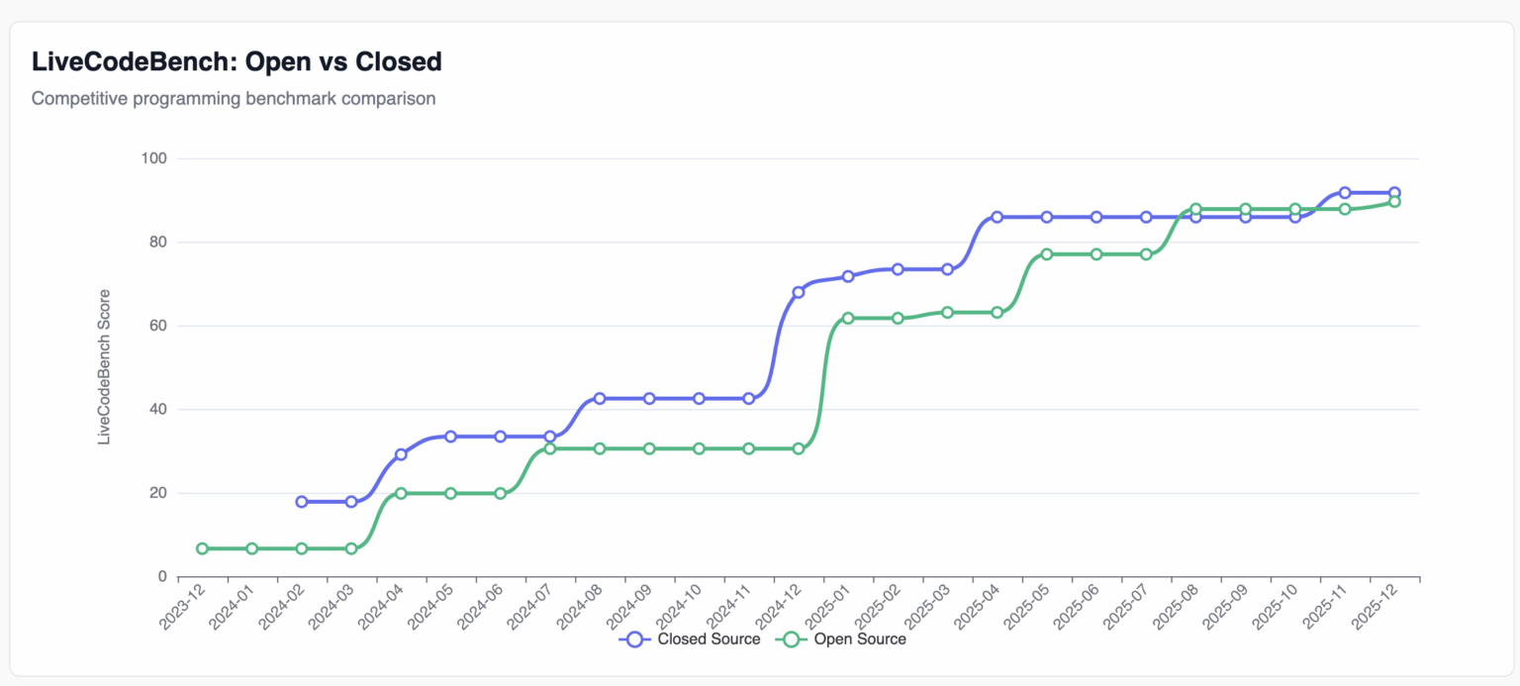Click the Open Source data point at 2023-12
1520x686 pixels.
(x=203, y=548)
